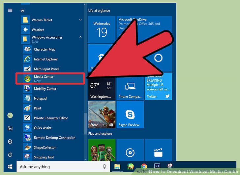The image size is (240, 175).
Task: Expand the Wacom Tablet folder chevron
Action: pos(80,20)
